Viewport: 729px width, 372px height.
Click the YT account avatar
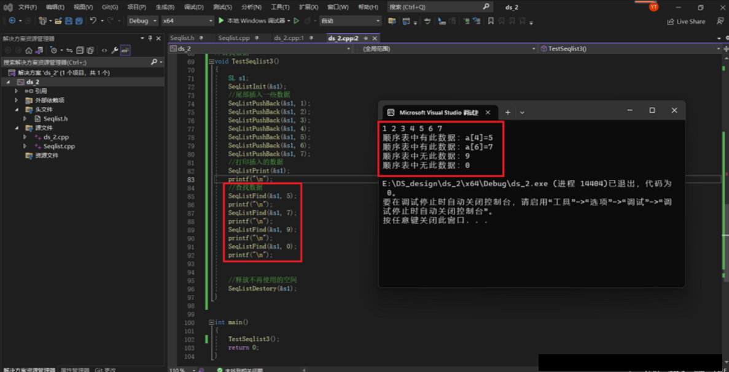tap(653, 7)
